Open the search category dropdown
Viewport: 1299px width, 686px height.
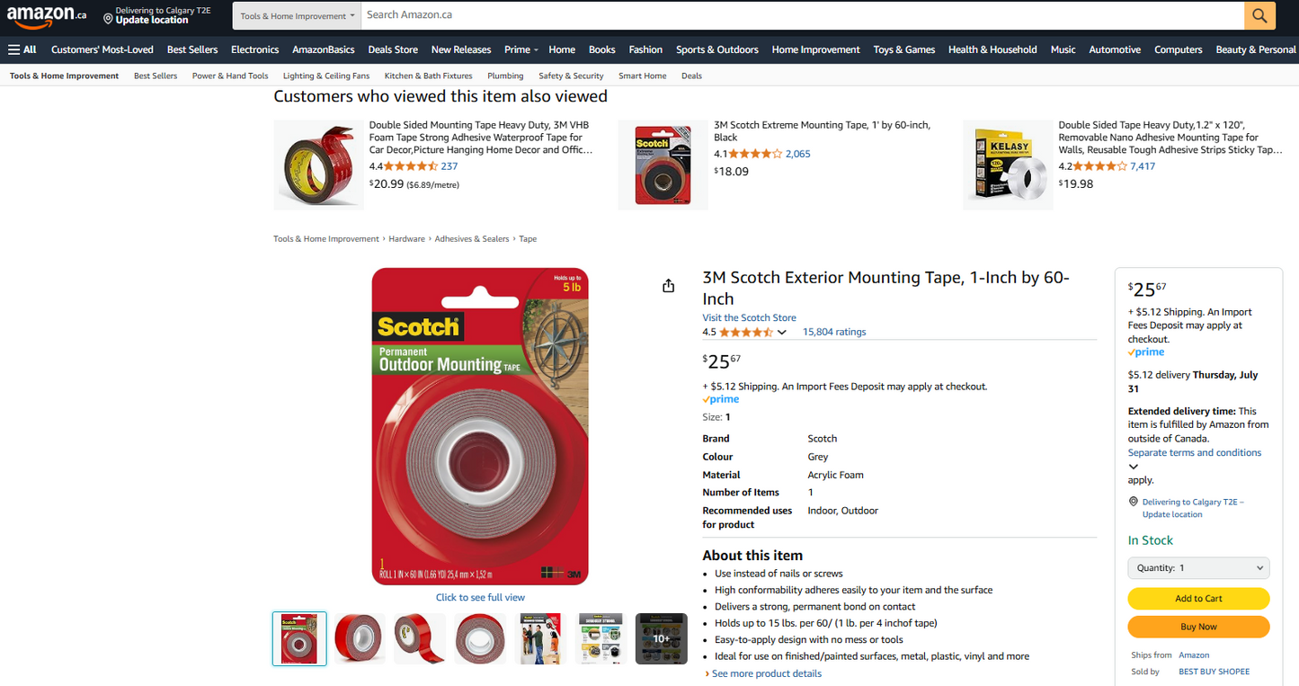coord(298,15)
